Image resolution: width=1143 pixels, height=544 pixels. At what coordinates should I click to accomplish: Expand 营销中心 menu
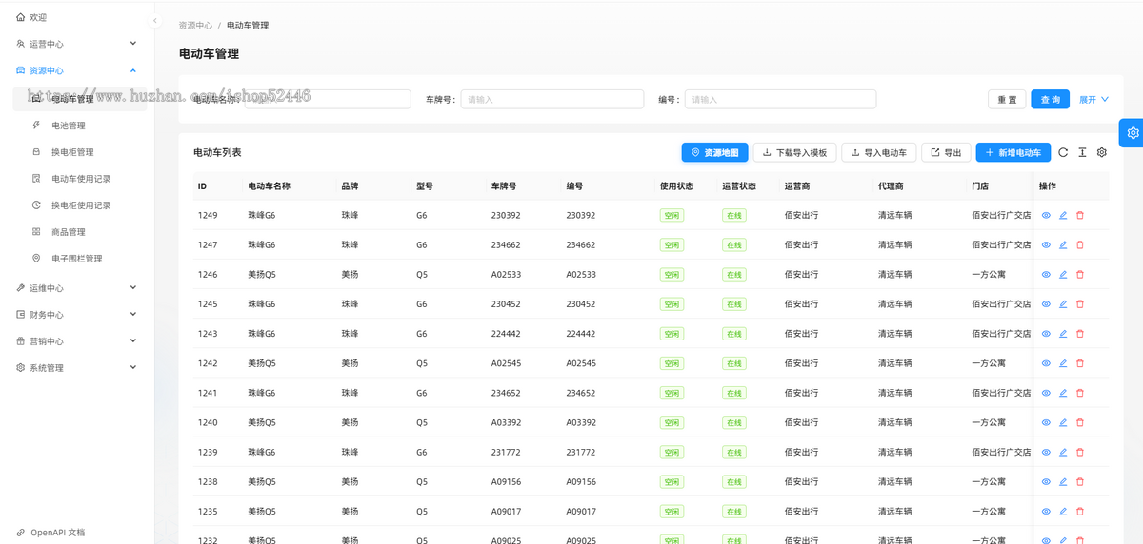click(x=77, y=340)
